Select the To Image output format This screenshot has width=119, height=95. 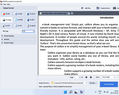pyautogui.click(x=7, y=20)
